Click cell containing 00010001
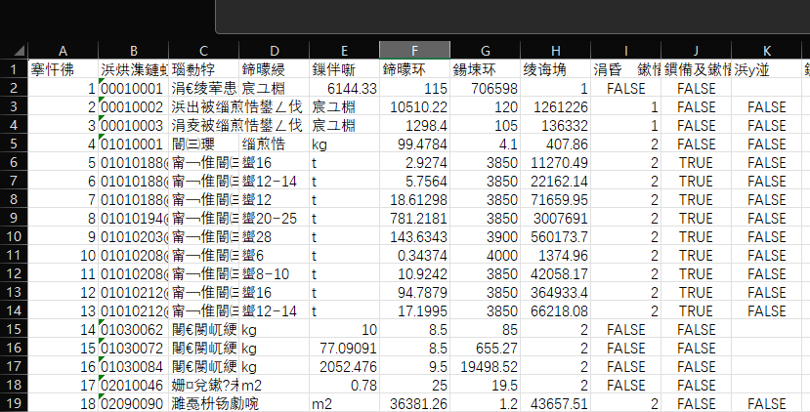This screenshot has width=810, height=412. click(133, 88)
